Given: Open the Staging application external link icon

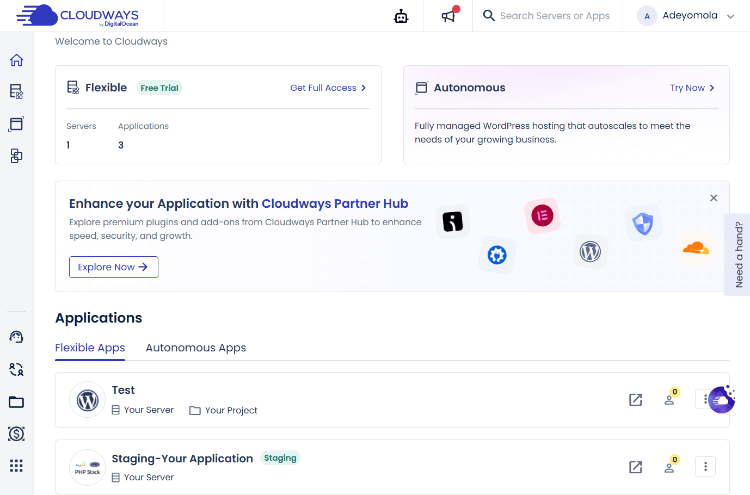Looking at the screenshot, I should click(636, 467).
